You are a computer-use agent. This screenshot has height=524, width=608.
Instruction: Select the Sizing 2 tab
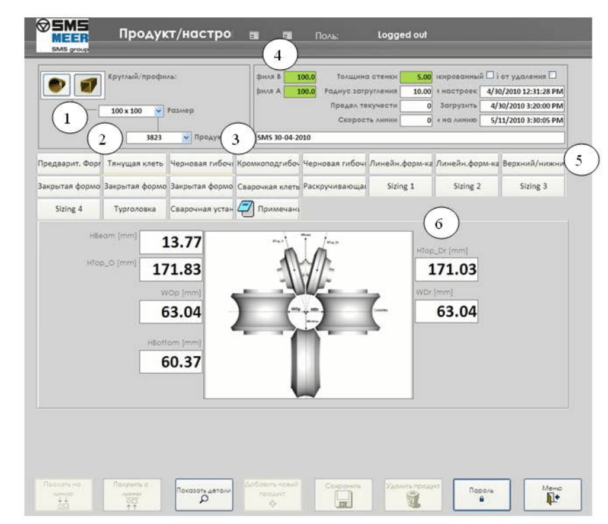pyautogui.click(x=467, y=186)
